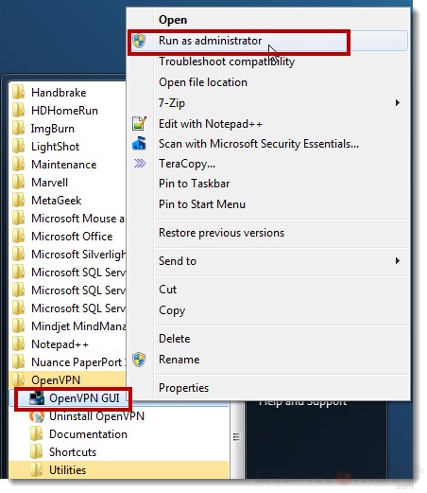Select Delete in the context menu

tap(175, 339)
